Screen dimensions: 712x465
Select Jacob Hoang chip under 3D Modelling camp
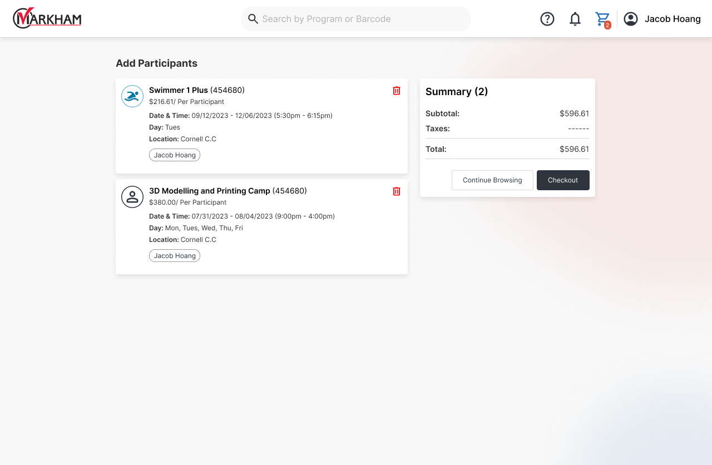point(175,256)
